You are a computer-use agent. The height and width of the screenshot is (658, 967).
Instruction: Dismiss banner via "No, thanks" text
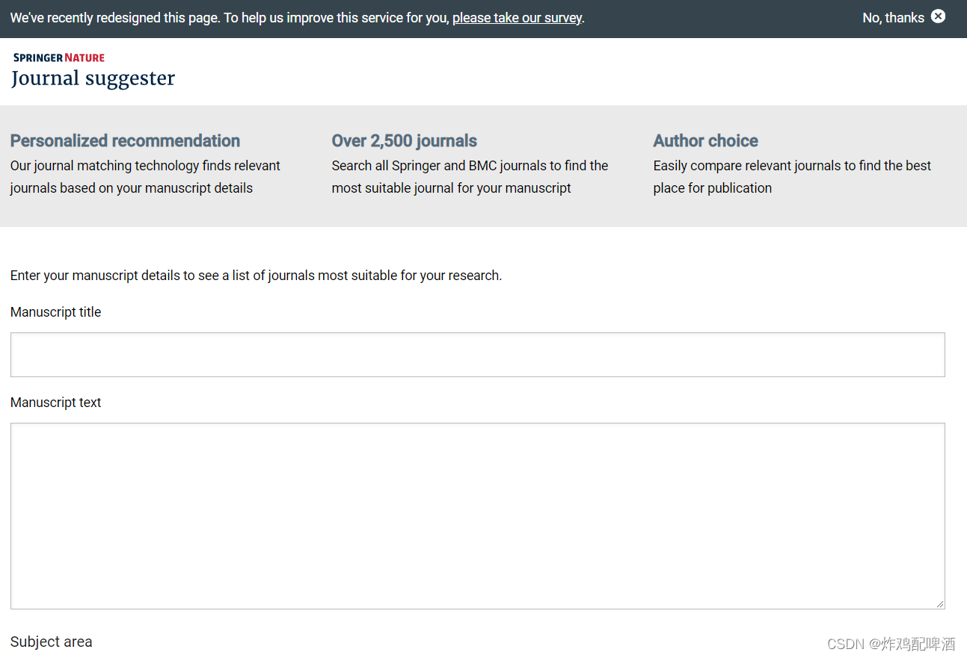(893, 18)
